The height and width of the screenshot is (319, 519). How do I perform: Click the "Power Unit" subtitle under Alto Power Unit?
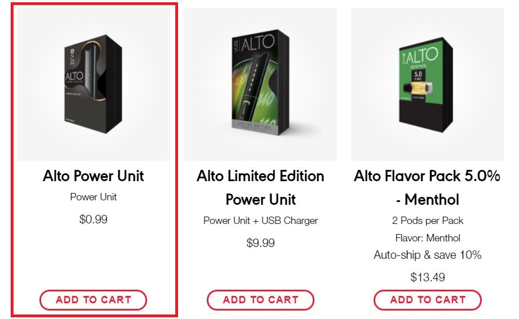pyautogui.click(x=94, y=197)
